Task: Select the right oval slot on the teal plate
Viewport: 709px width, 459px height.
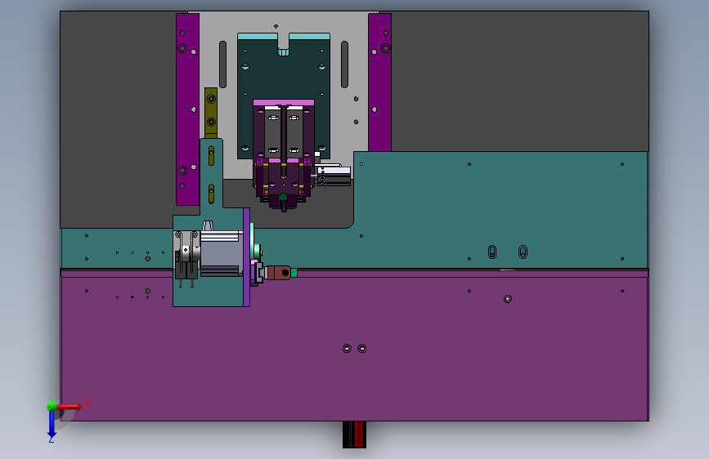Action: pos(523,252)
